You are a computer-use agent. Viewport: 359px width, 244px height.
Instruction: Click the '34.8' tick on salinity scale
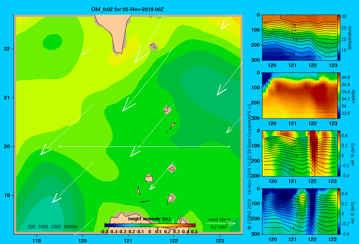(x=345, y=78)
